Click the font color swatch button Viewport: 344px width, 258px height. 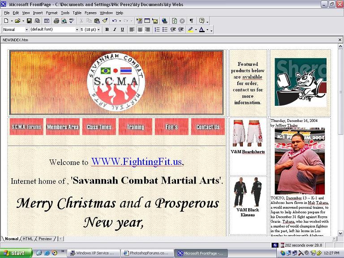(x=202, y=30)
